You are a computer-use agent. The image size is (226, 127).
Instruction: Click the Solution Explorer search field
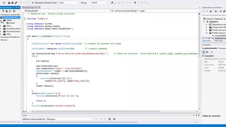click(x=214, y=15)
